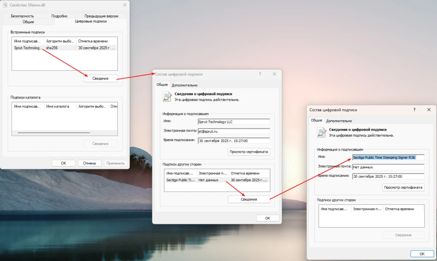Click the signing time field in right dialog
The width and height of the screenshot is (437, 261).
pos(388,176)
